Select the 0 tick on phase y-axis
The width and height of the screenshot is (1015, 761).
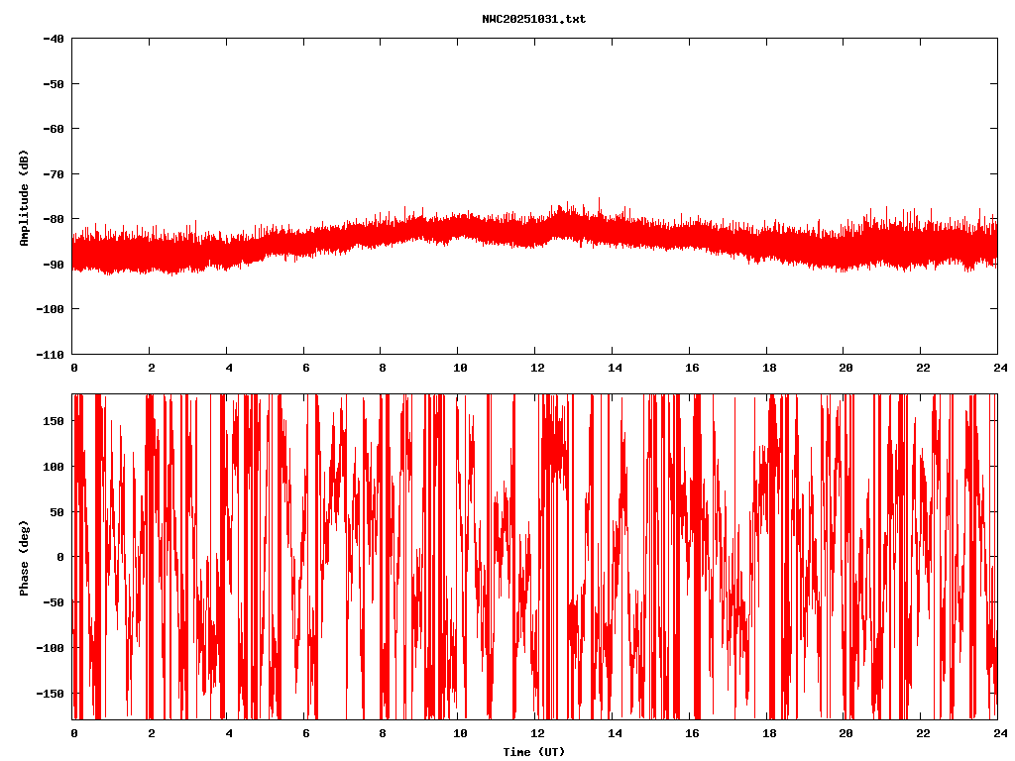coord(60,557)
